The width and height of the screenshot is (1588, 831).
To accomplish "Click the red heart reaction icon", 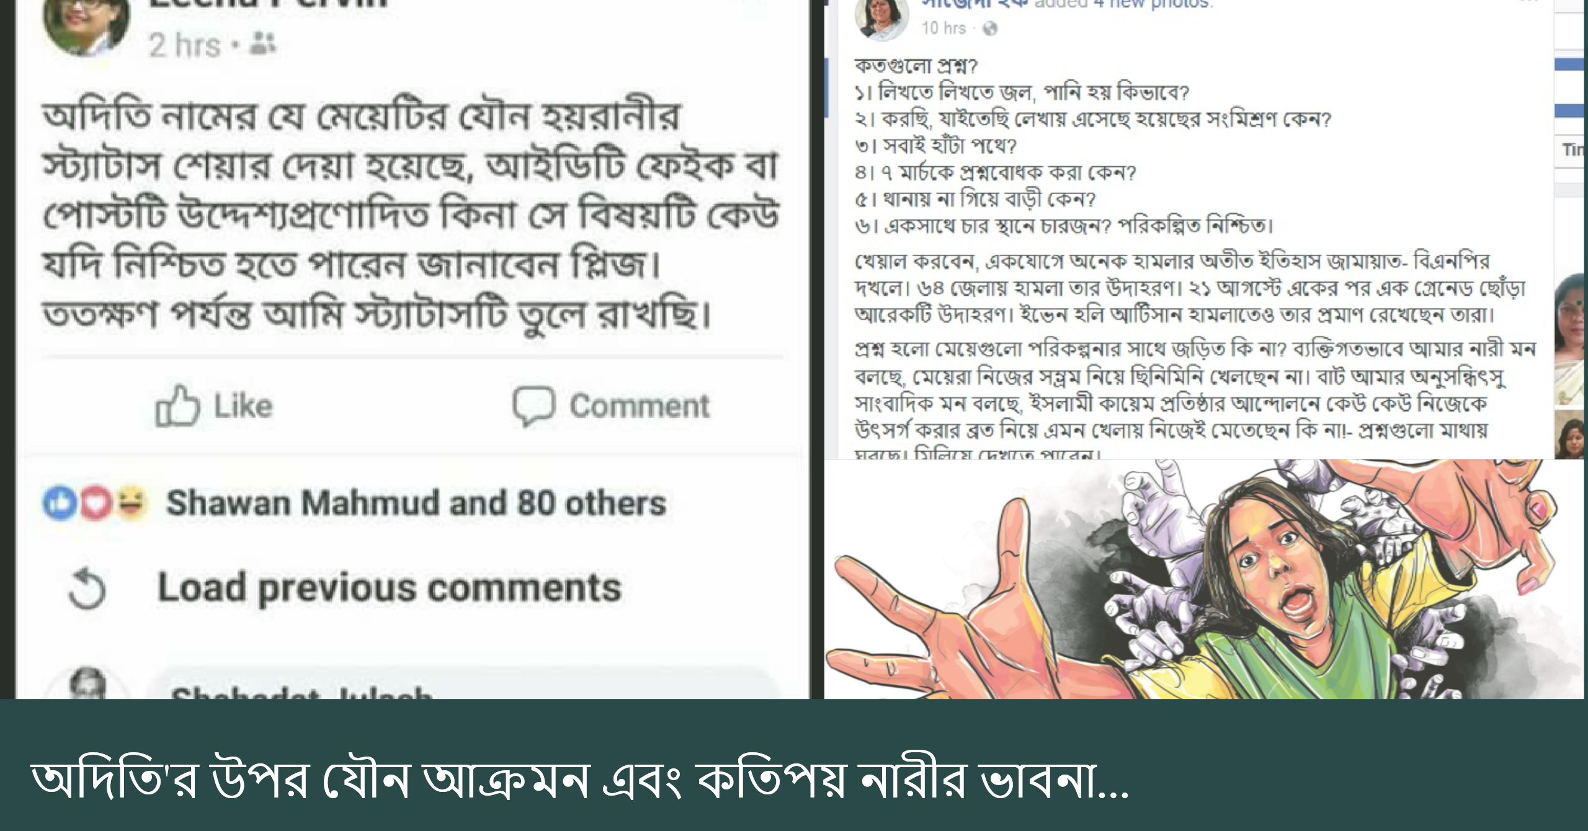I will point(94,502).
